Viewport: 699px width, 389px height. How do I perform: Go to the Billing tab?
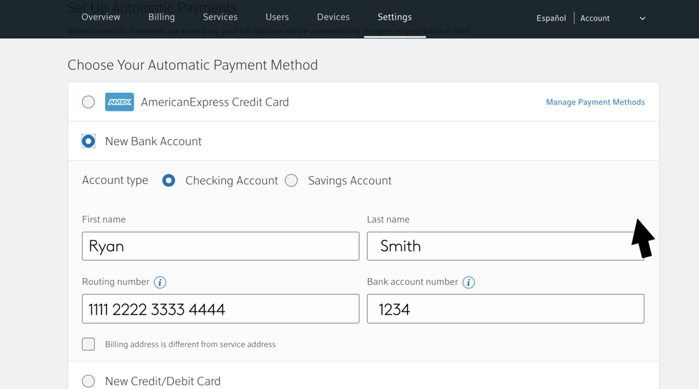[x=161, y=17]
